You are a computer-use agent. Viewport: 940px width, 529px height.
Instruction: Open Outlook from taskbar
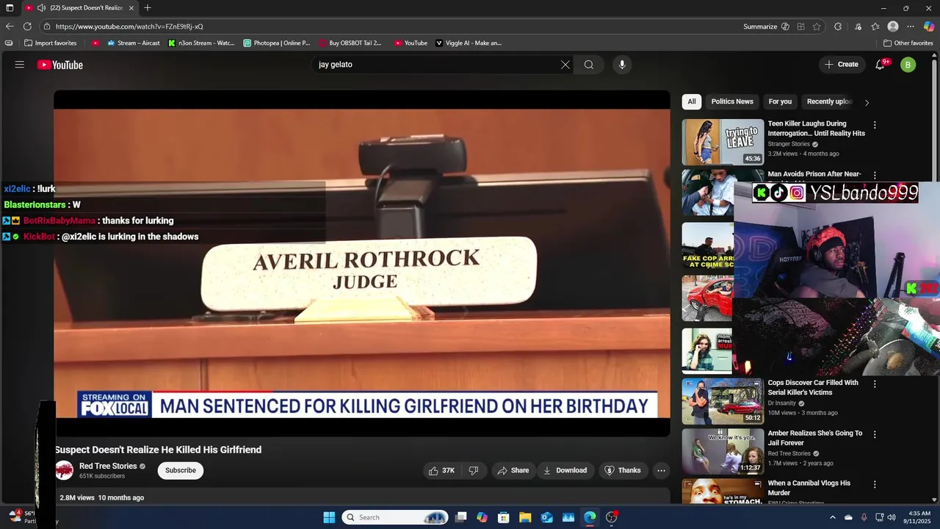point(546,517)
